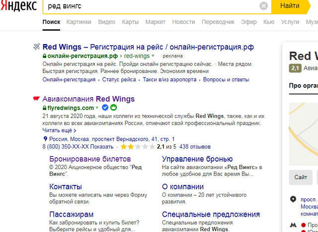Open Специальные предложения sitelink
318x232 pixels.
pos(211,215)
